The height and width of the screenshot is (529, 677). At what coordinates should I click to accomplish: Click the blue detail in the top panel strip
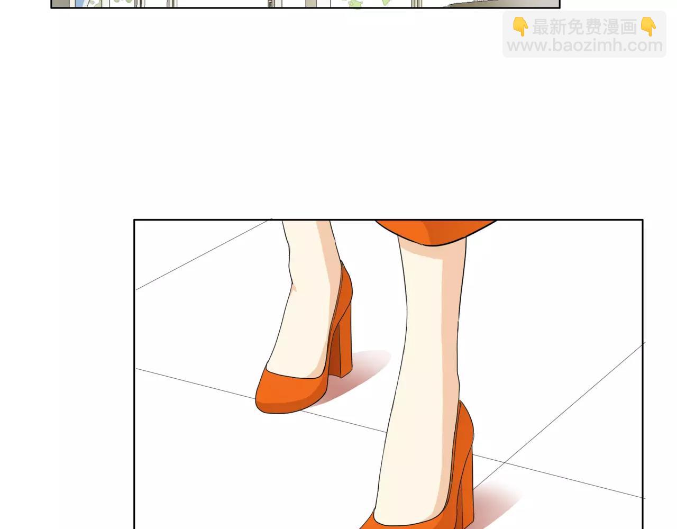[80, 3]
